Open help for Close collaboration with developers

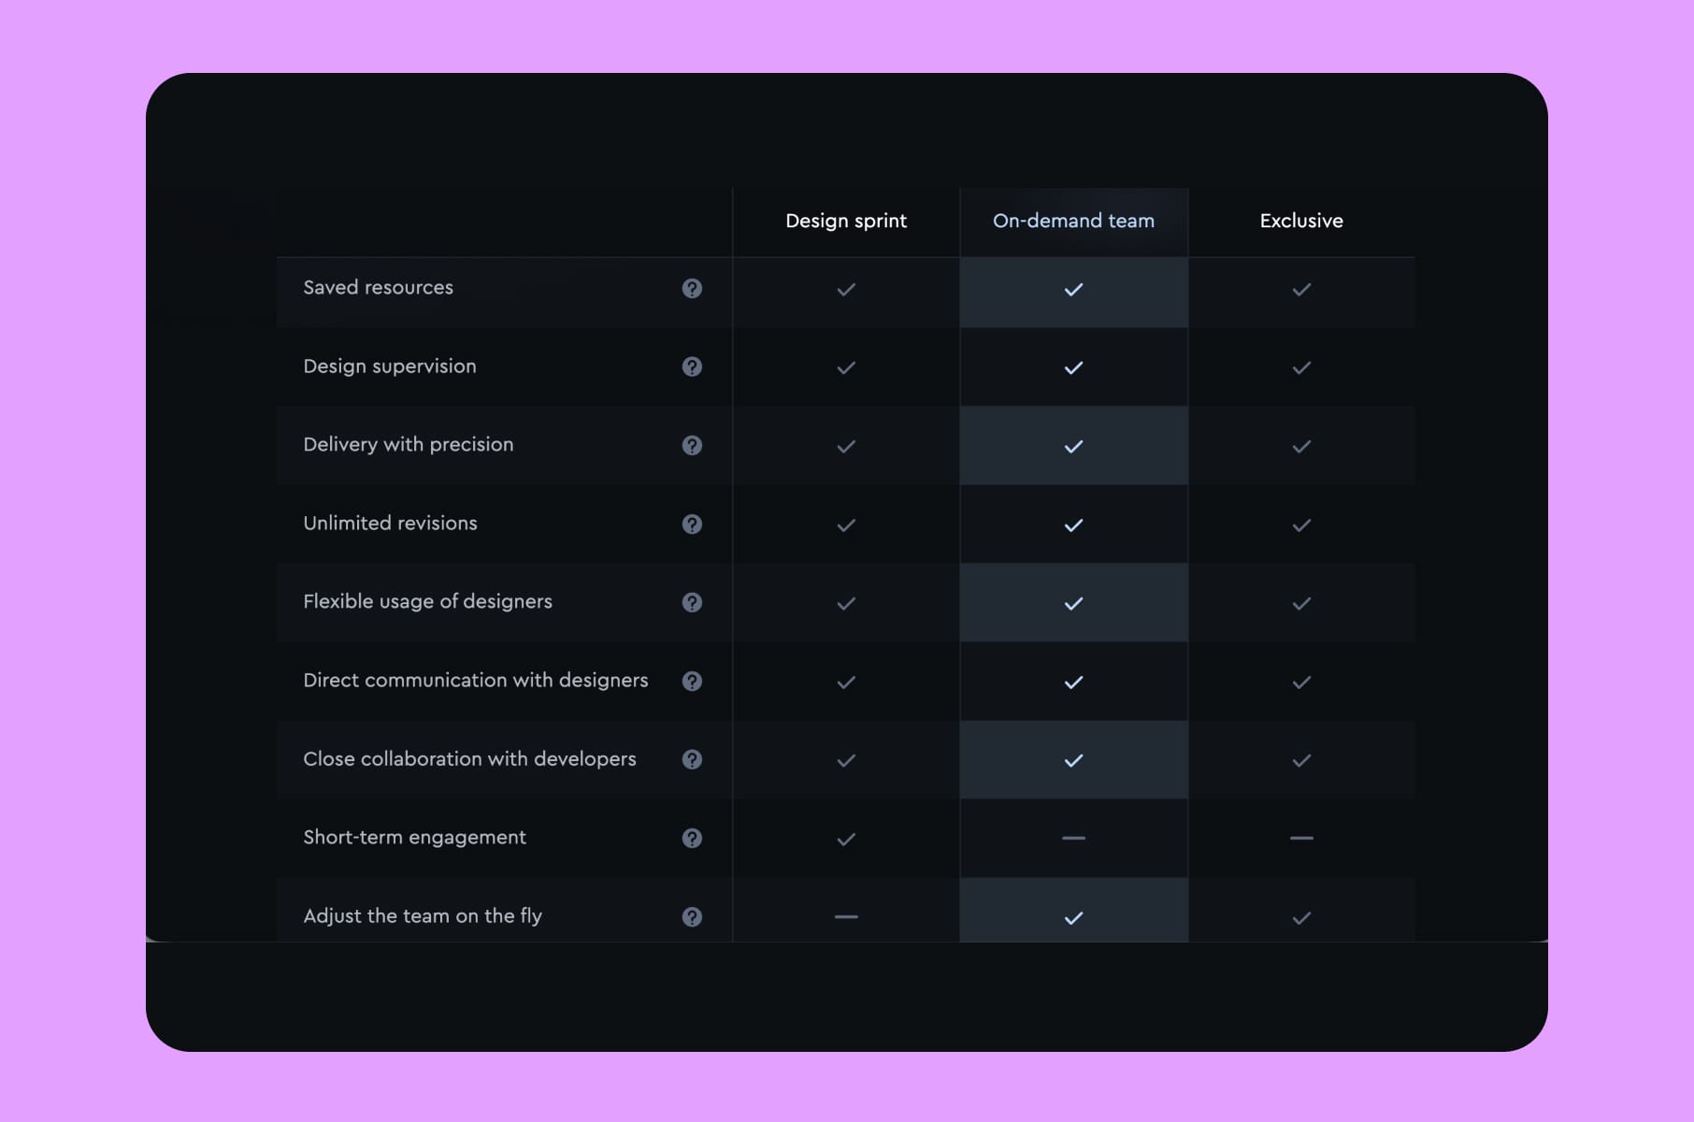(x=692, y=760)
